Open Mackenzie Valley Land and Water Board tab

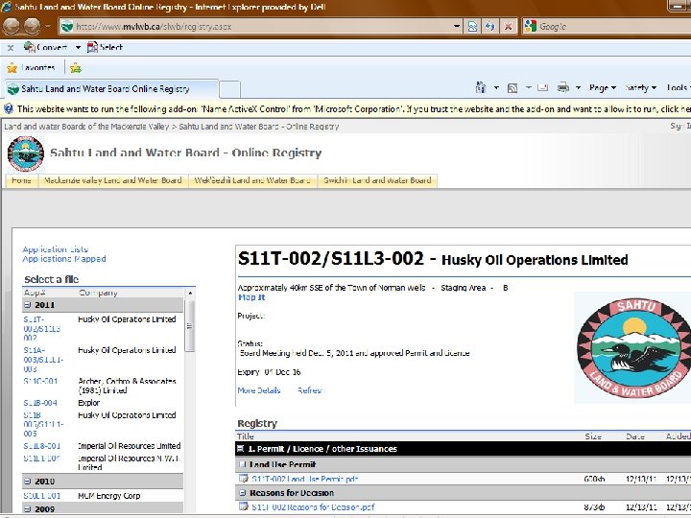pyautogui.click(x=113, y=180)
